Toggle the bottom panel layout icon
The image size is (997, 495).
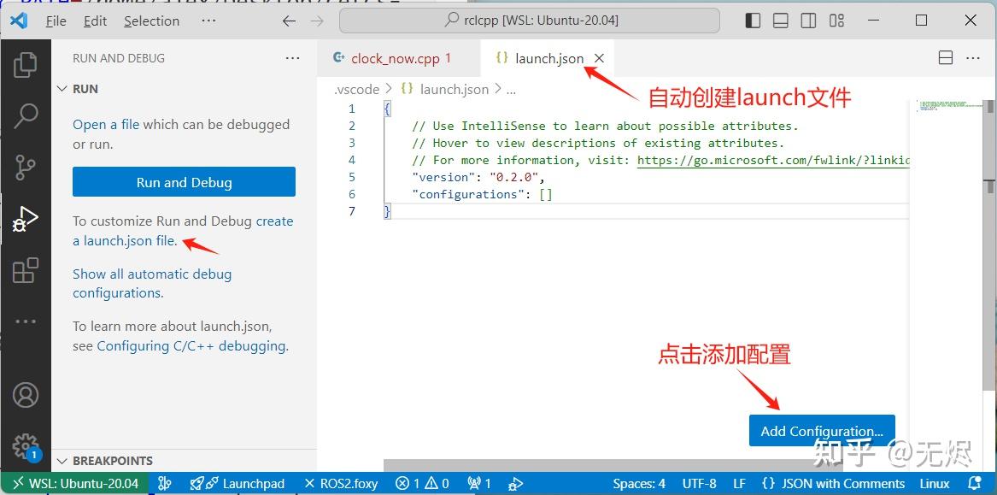point(780,21)
